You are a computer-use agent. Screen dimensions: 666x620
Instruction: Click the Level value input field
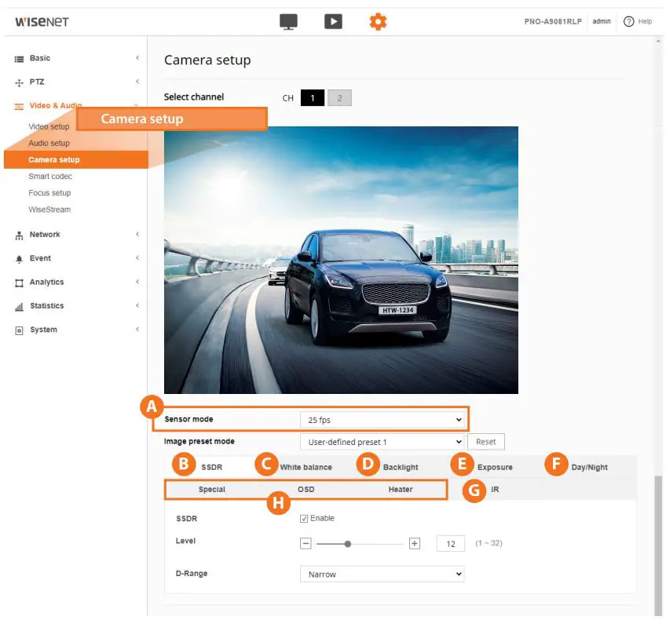pos(451,544)
